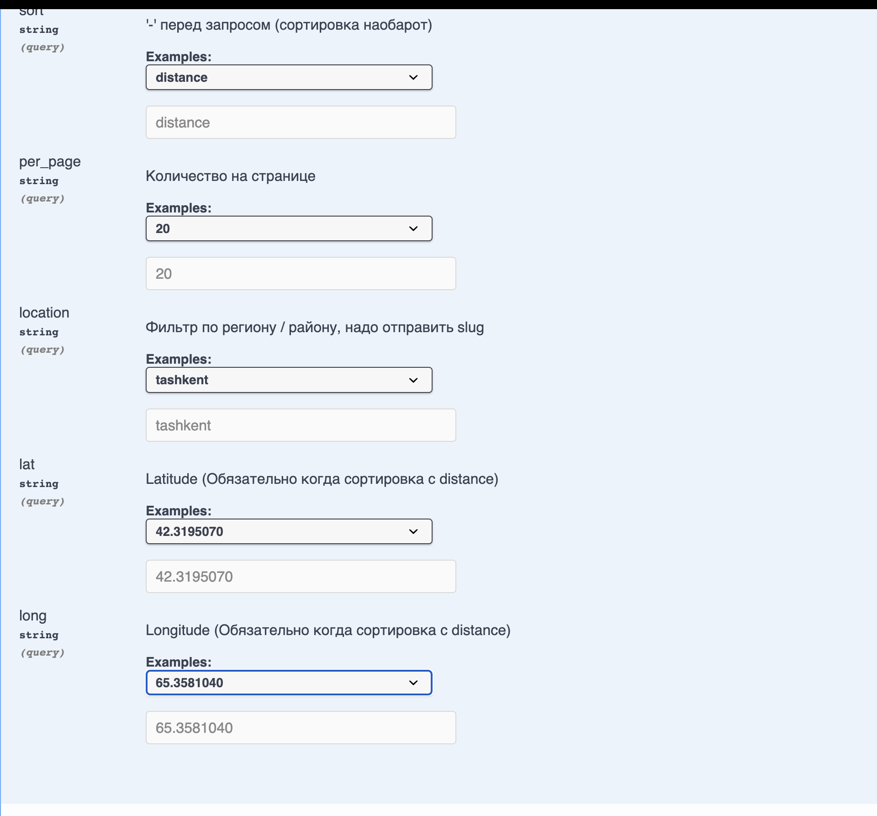This screenshot has width=877, height=816.
Task: Click the location input field with tashkent placeholder
Action: coord(301,425)
